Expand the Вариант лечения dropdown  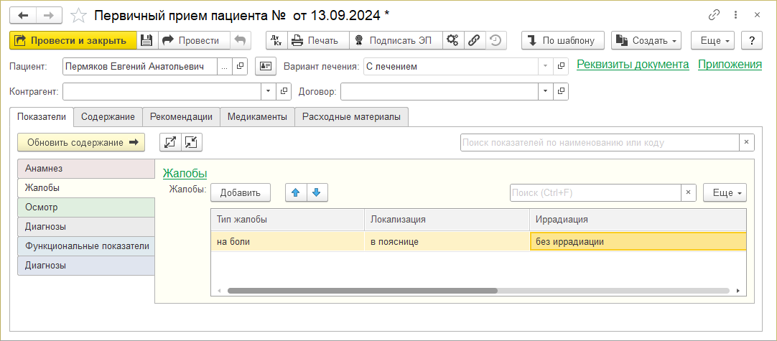[545, 67]
